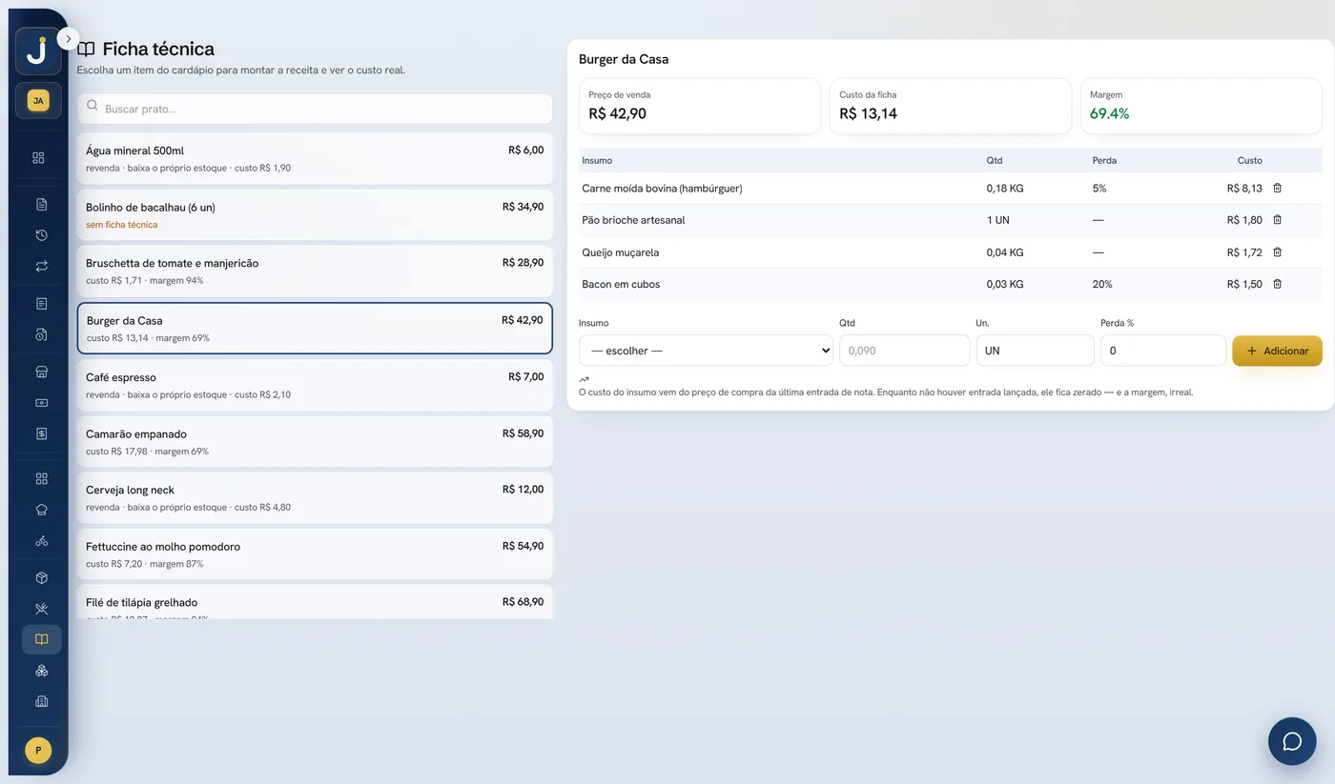The width and height of the screenshot is (1335, 784).
Task: Remove the Pão brioche artesanal row
Action: point(1278,220)
